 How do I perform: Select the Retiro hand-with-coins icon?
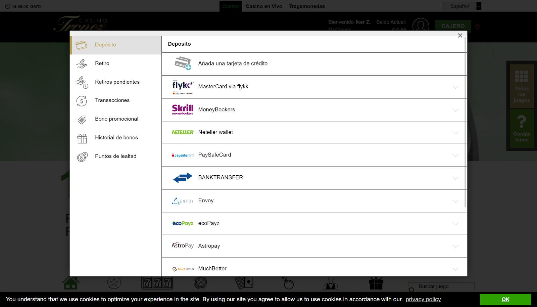(82, 63)
